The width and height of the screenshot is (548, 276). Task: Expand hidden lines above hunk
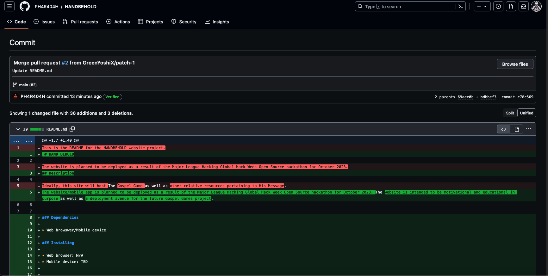[22, 140]
